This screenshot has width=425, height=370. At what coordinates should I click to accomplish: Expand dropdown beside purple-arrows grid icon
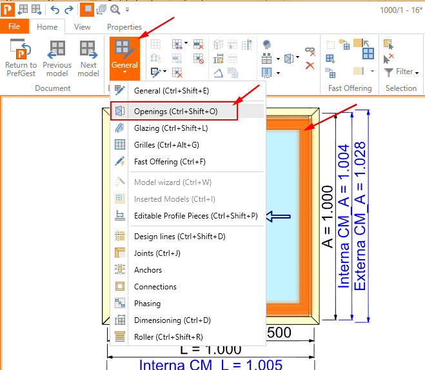[x=186, y=43]
